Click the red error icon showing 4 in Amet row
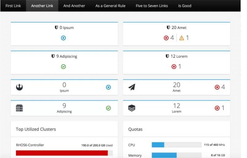247x158 pixels. click(217, 87)
